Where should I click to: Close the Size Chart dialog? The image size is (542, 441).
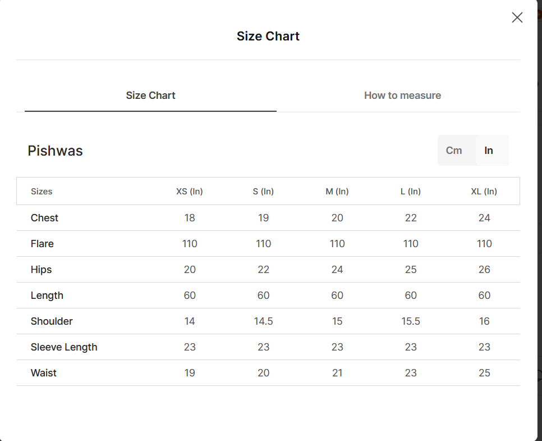tap(517, 17)
